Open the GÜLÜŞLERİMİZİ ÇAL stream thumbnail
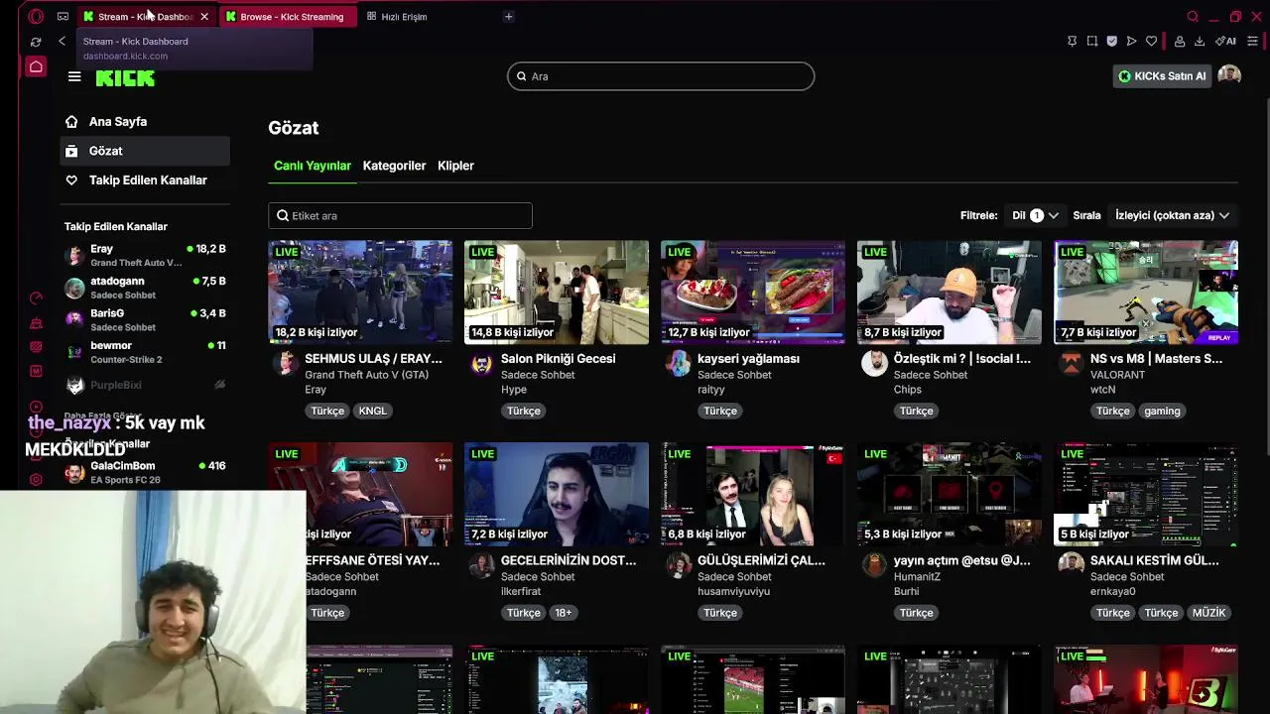The height and width of the screenshot is (714, 1270). pos(753,494)
